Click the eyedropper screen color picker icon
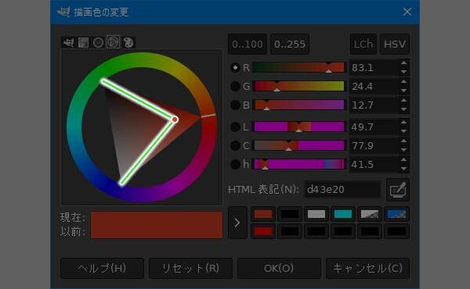The height and width of the screenshot is (289, 470). click(398, 190)
